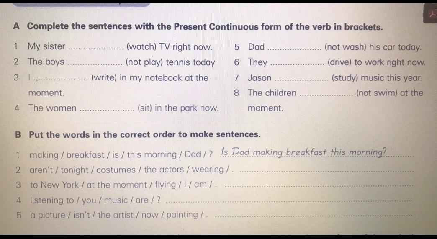Click the blank after 'The women'
The height and width of the screenshot is (239, 437).
tap(107, 110)
